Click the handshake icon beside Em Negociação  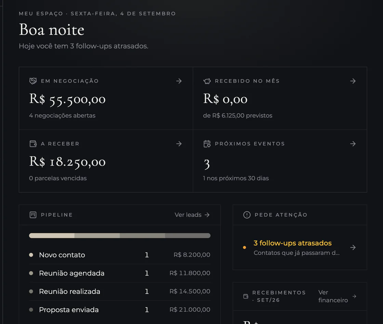[x=33, y=81]
